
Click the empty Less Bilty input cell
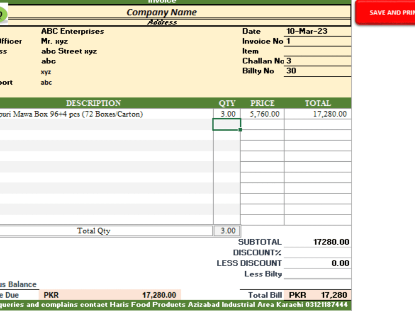(317, 274)
